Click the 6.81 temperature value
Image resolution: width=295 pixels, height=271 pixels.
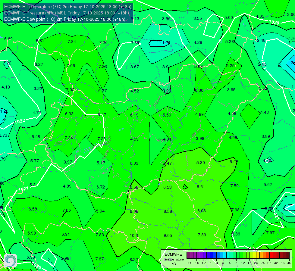tap(40, 41)
